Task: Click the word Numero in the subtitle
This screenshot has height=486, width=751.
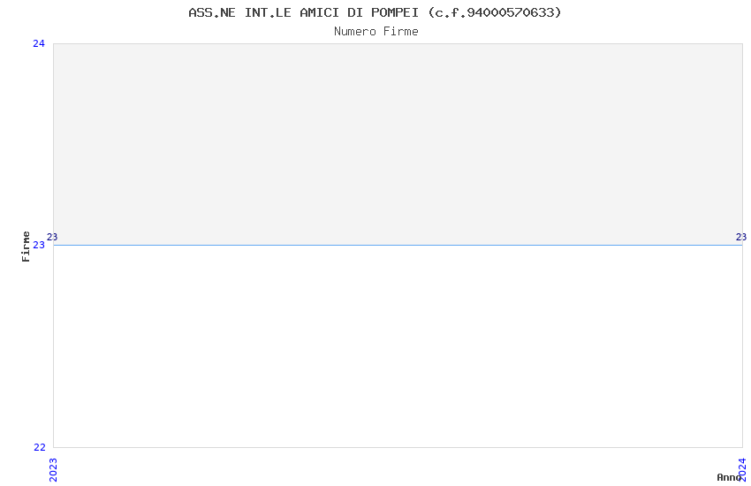Action: point(355,32)
